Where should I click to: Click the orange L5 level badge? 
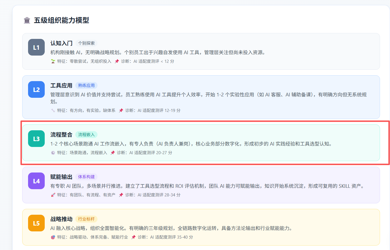(x=36, y=223)
